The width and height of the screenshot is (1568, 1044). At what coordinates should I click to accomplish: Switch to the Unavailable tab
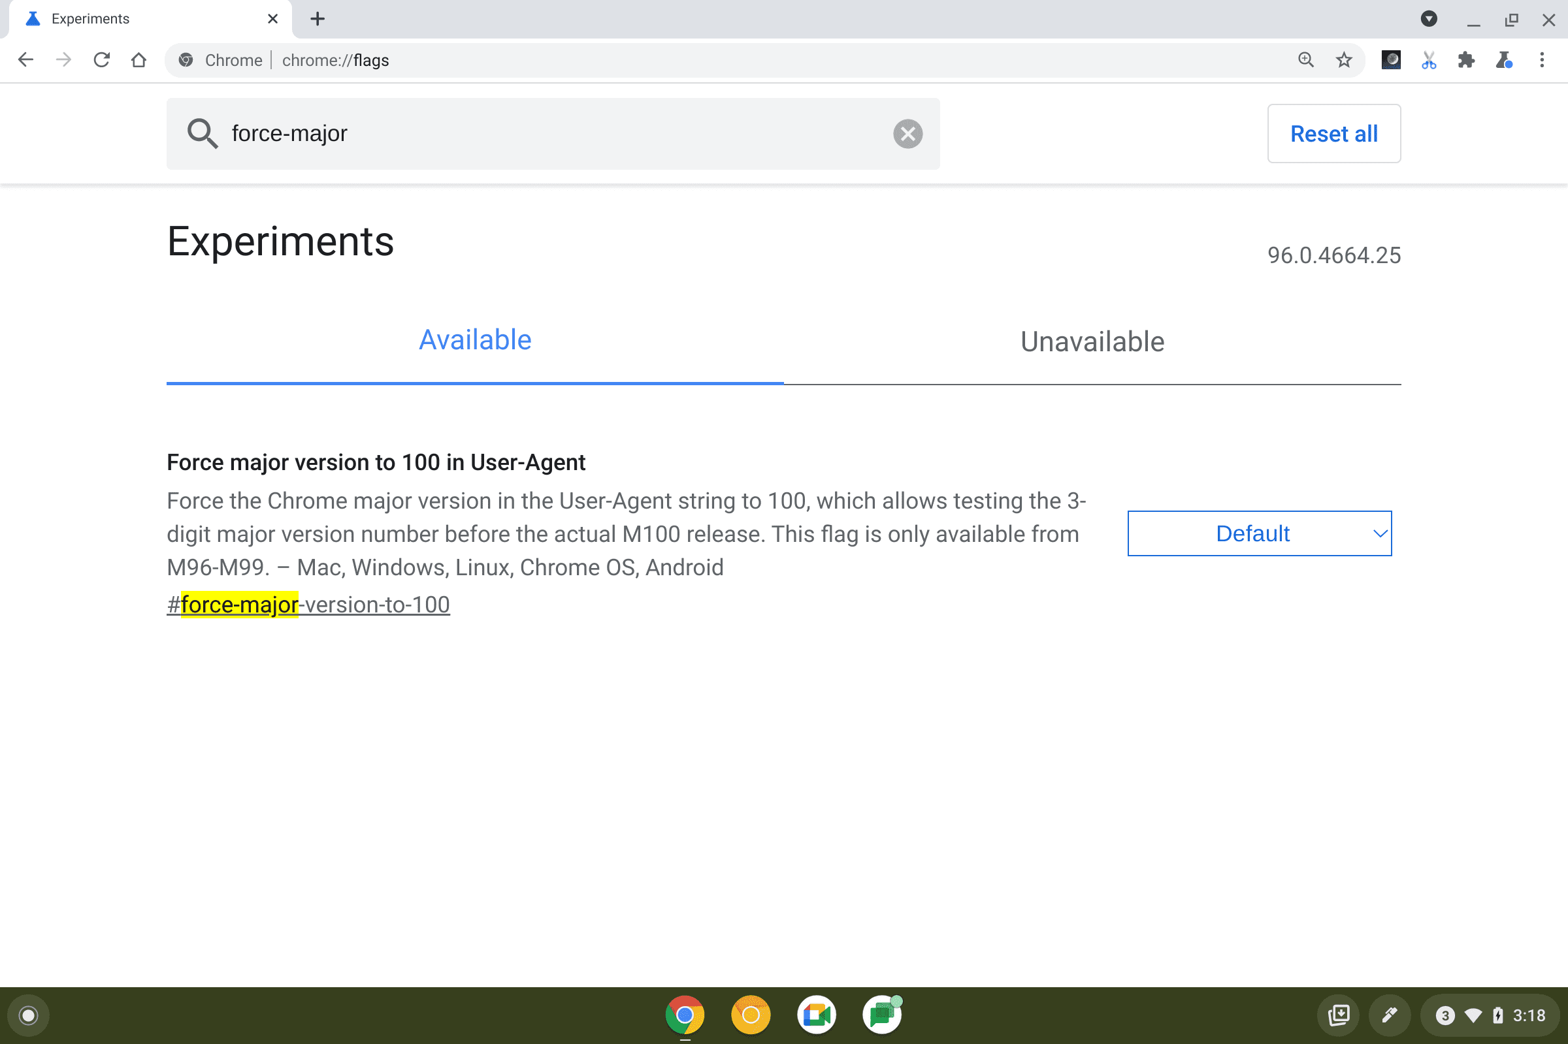1092,341
